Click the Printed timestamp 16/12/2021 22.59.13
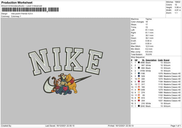 point(124,126)
